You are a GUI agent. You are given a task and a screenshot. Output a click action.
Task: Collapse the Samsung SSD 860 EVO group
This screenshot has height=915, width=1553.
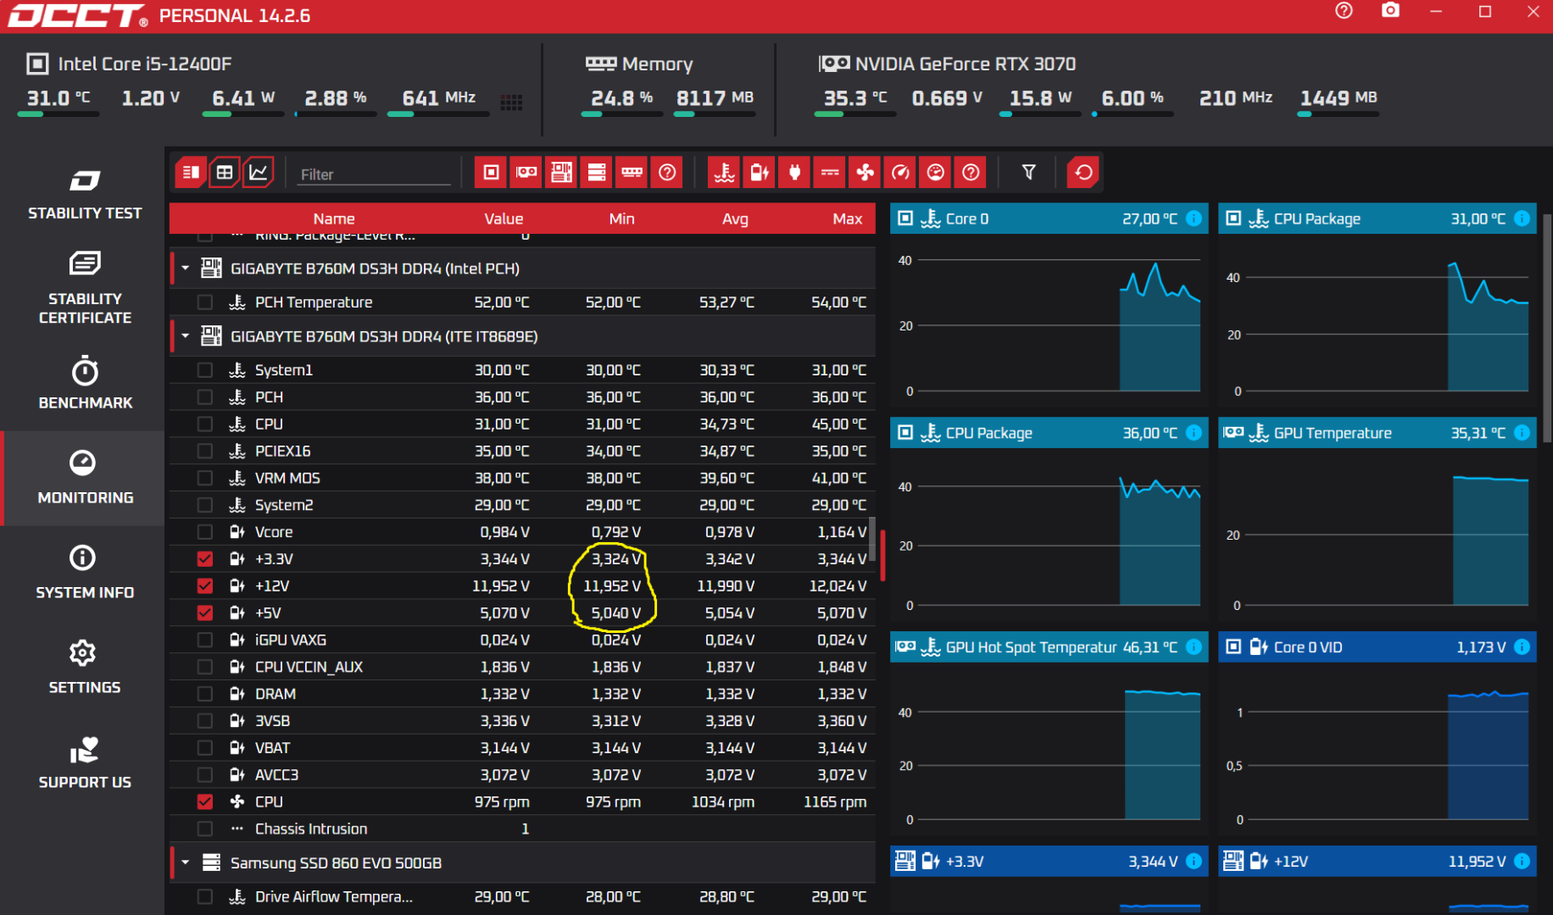[186, 862]
